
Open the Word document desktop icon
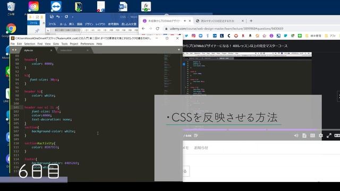123,6
